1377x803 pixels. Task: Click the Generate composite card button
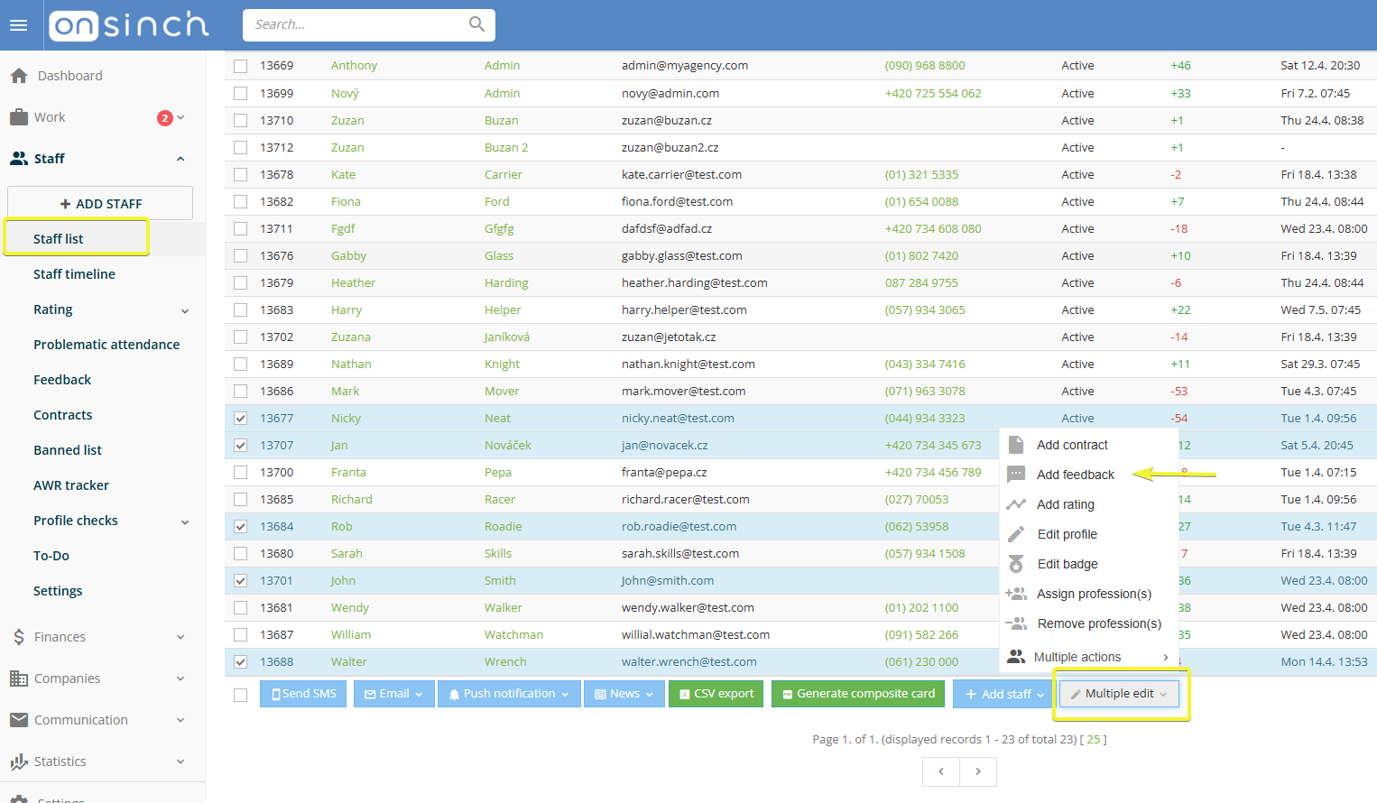[x=859, y=694]
